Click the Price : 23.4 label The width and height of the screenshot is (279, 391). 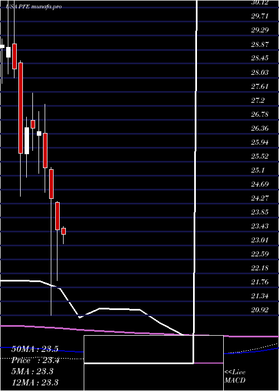point(34,360)
